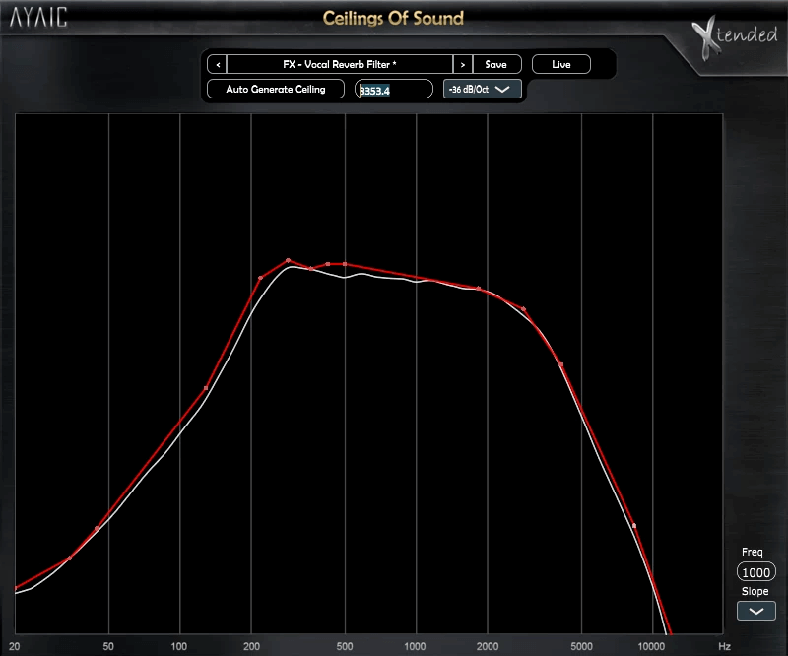Viewport: 788px width, 656px height.
Task: Expand the -36 dB/Oct slope dropdown
Action: pos(482,90)
